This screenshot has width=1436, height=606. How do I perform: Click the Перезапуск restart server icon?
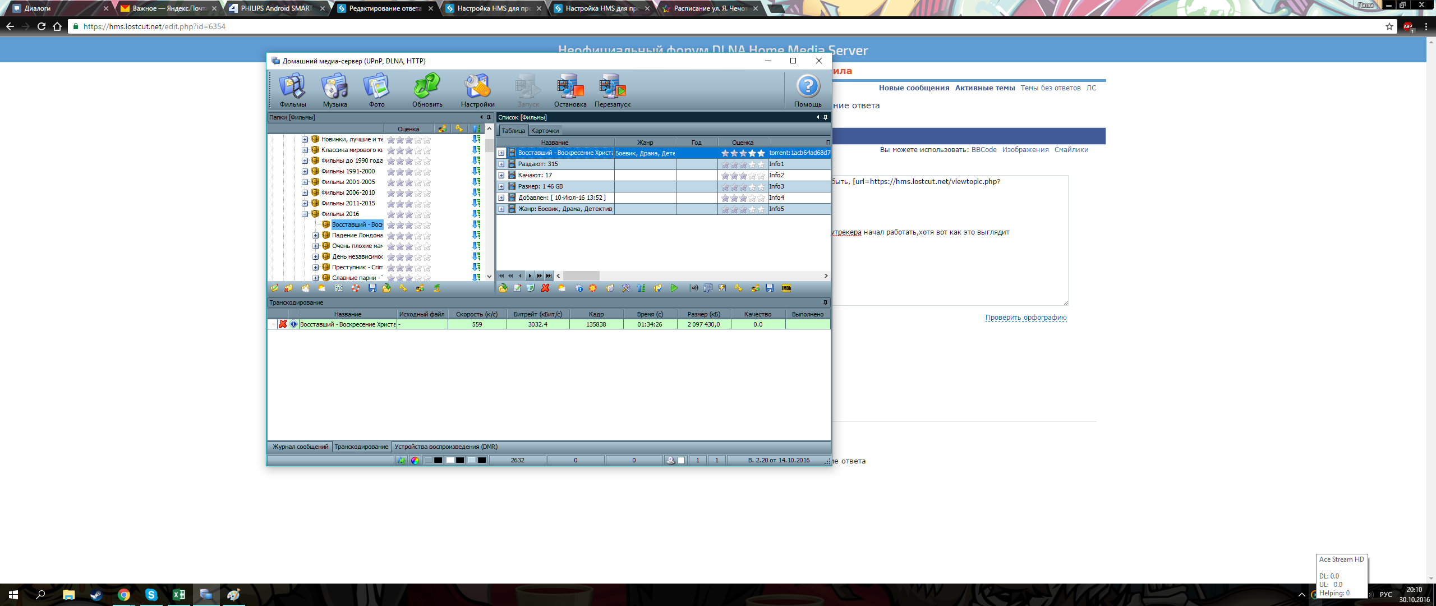click(x=612, y=89)
